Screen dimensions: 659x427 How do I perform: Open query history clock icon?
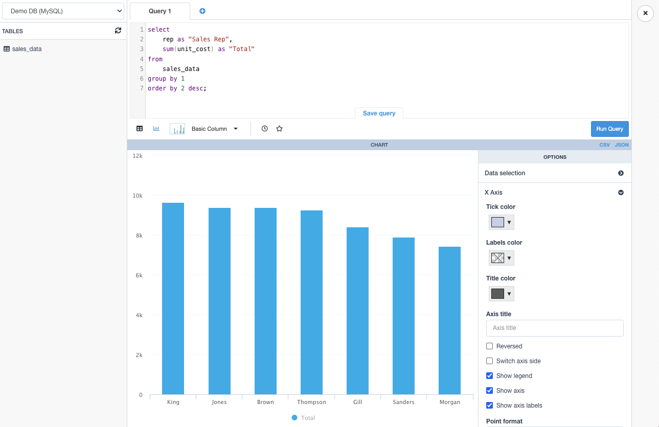[265, 129]
